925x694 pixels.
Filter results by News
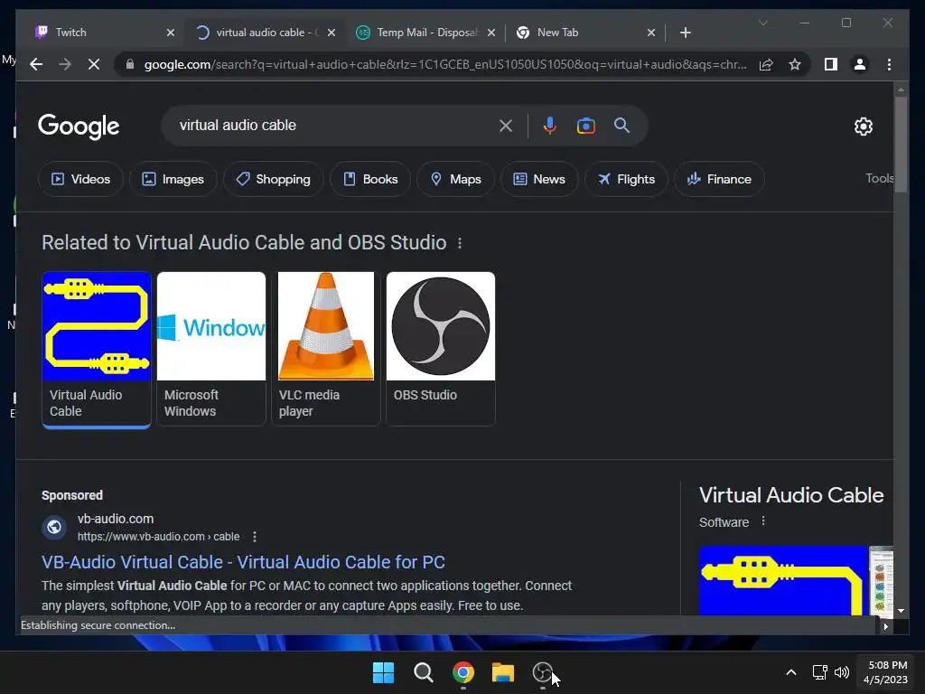[539, 179]
